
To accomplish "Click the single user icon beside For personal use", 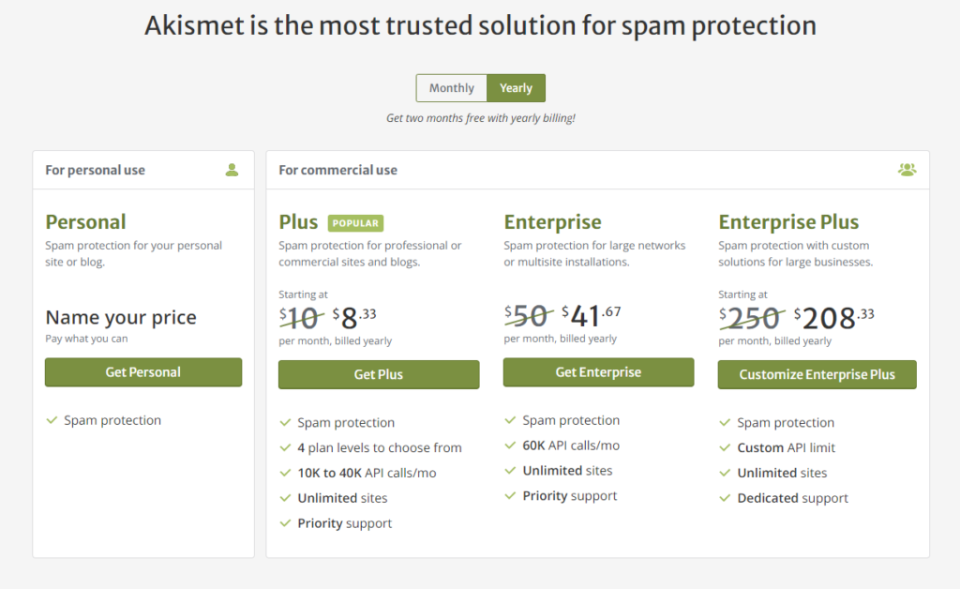I will click(232, 170).
